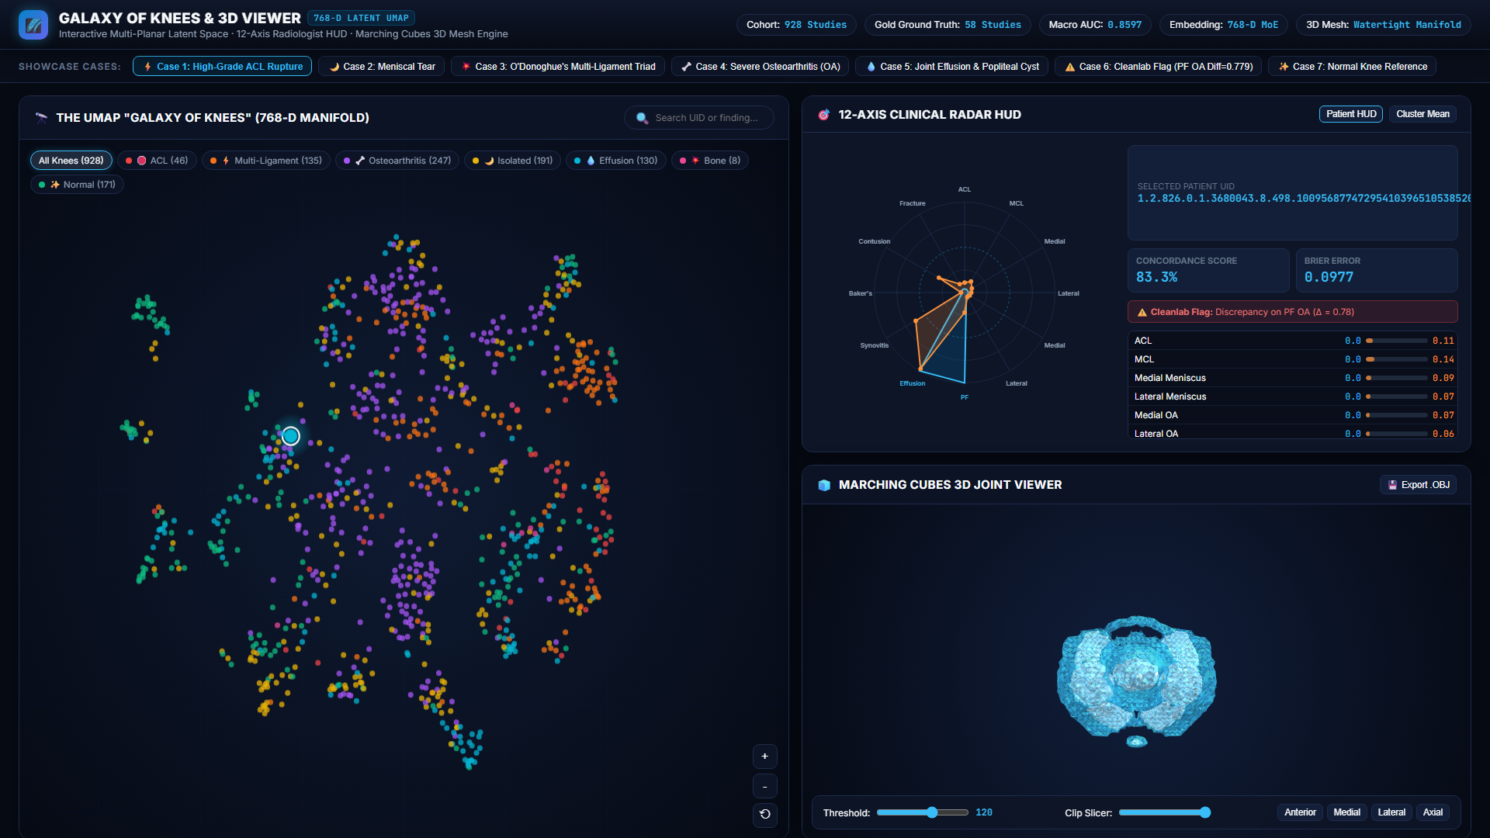Click the app logo icon in header
The height and width of the screenshot is (838, 1490).
(33, 25)
